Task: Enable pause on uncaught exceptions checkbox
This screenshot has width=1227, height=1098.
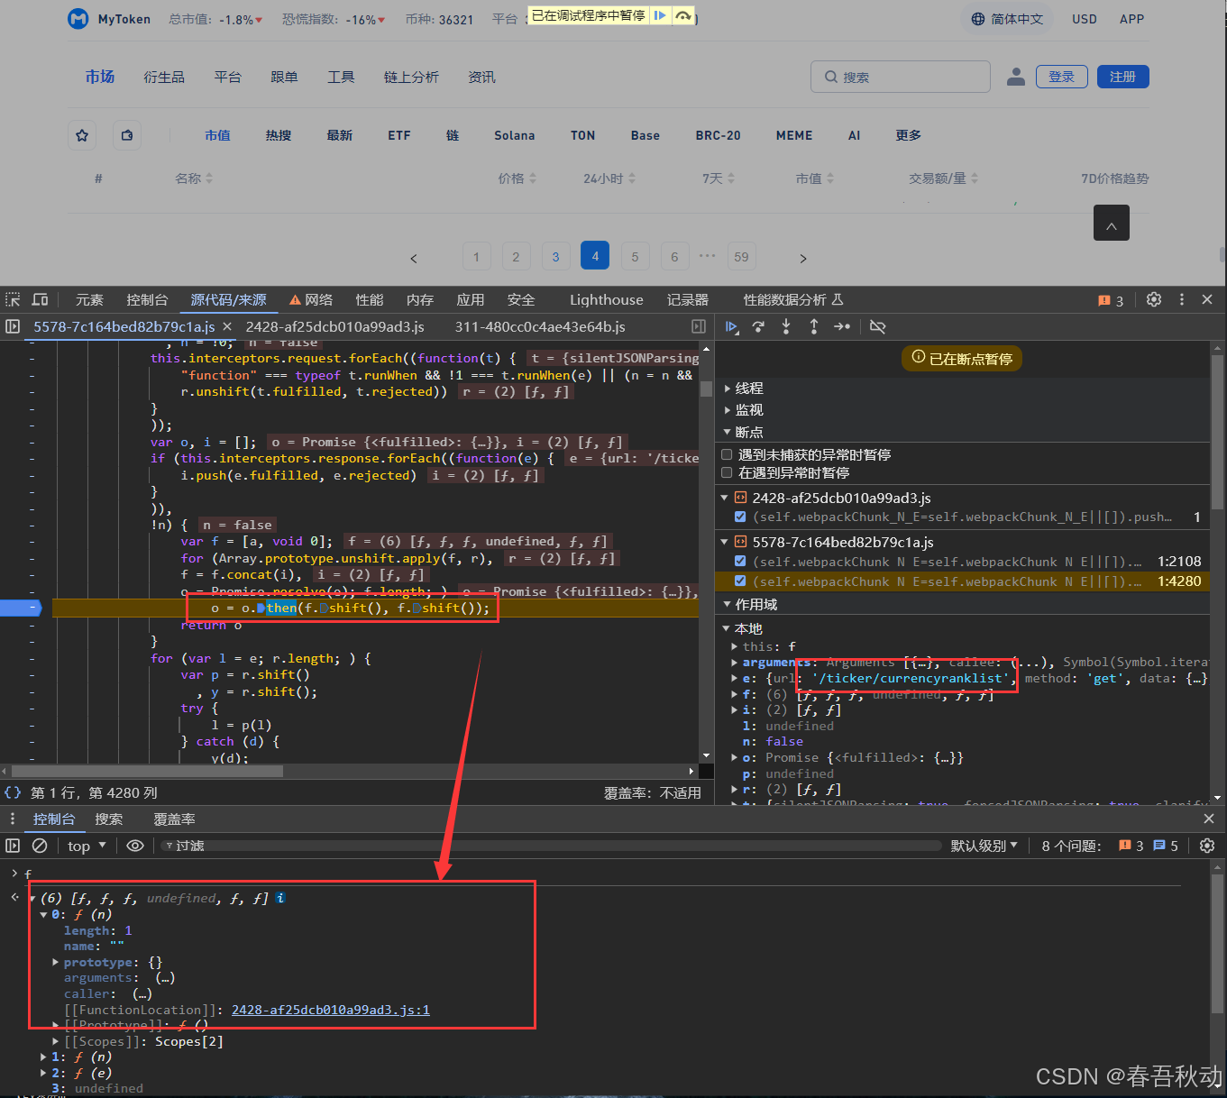Action: [727, 454]
